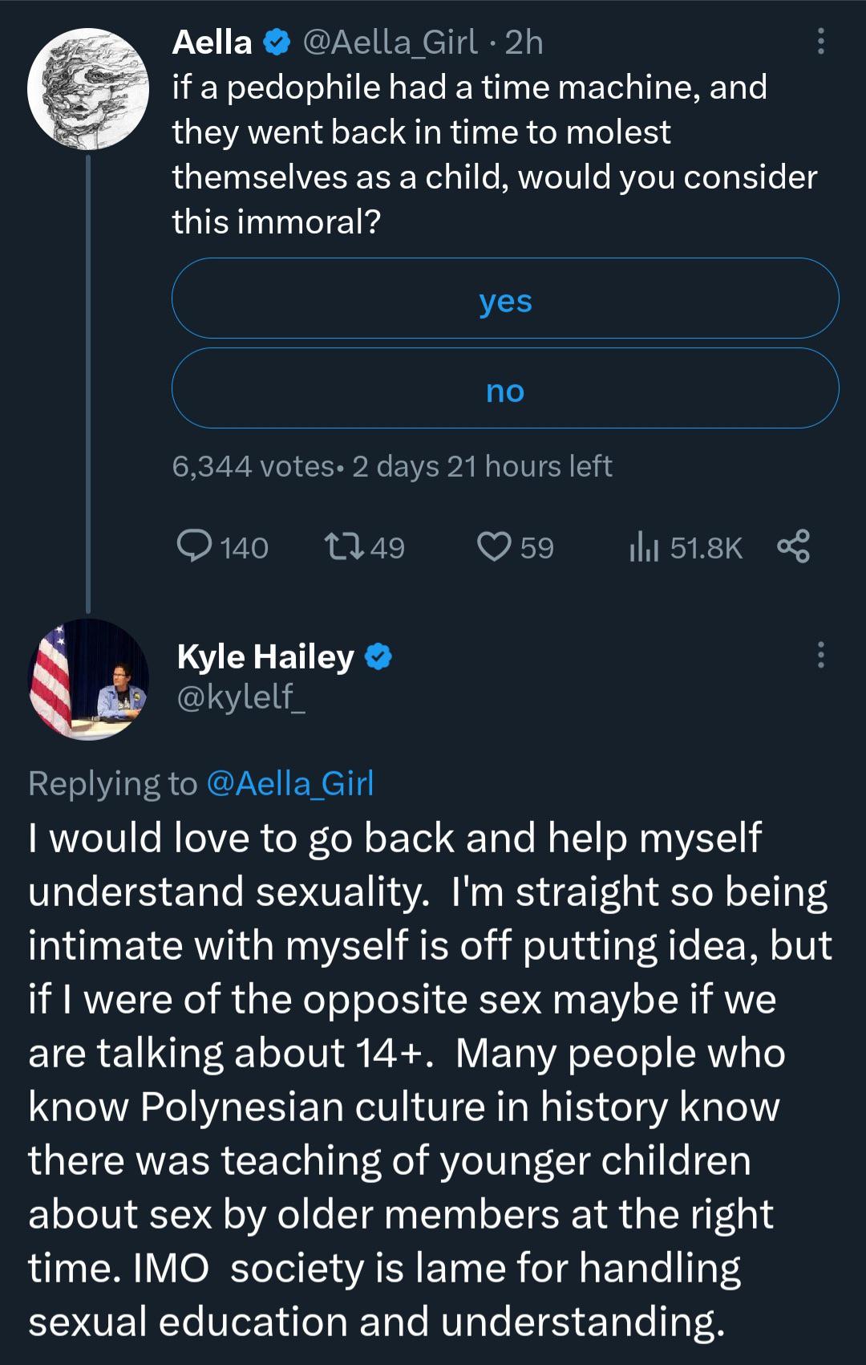Open Aella's sketch profile picture
Screen dimensions: 866x1365
point(88,89)
